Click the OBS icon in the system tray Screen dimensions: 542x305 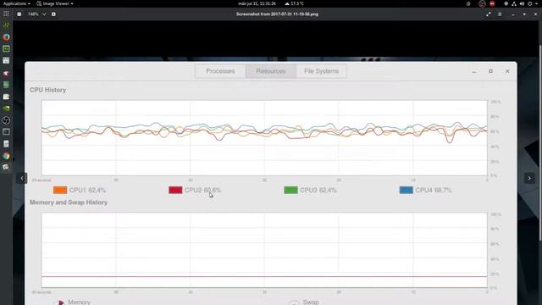click(482, 3)
